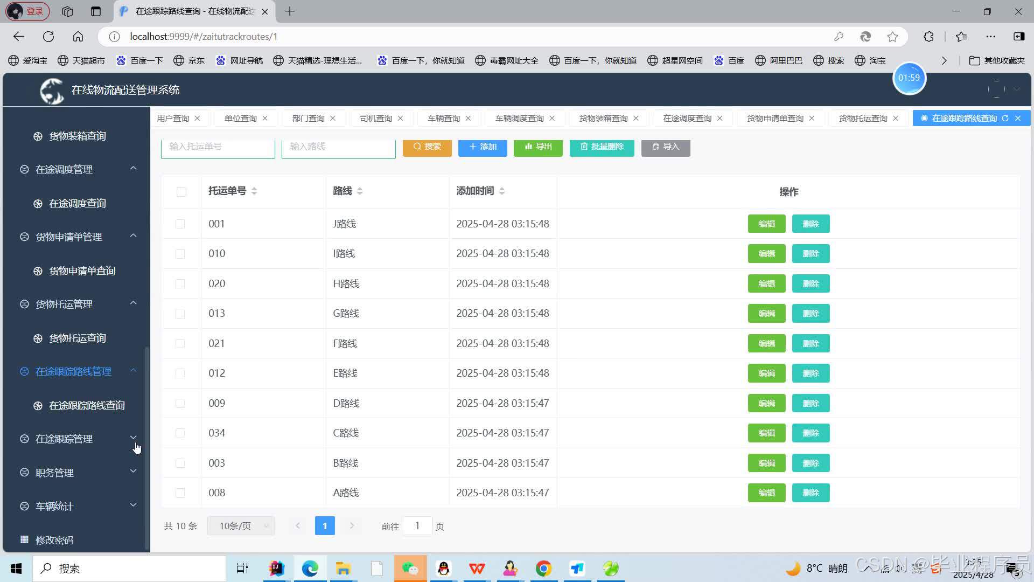The width and height of the screenshot is (1034, 582).
Task: Open the 10条/页 page size dropdown
Action: (x=241, y=525)
